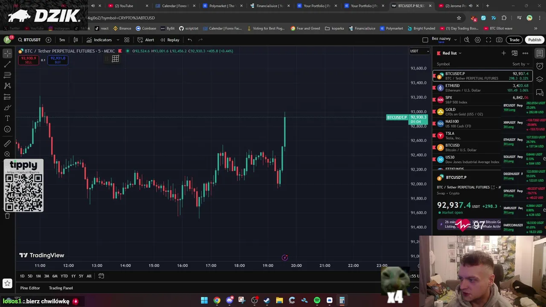Screen dimensions: 546x307
Task: Take a chart snapshot
Action: (x=499, y=40)
